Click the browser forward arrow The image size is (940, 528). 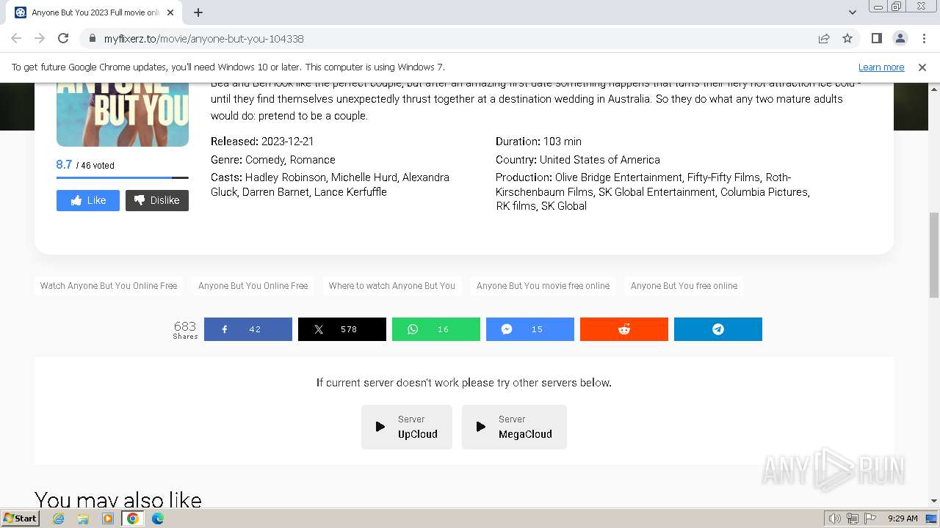[x=40, y=38]
